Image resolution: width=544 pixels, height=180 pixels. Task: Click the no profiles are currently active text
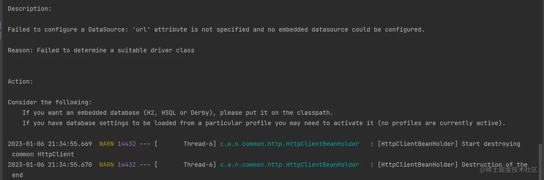pos(441,123)
